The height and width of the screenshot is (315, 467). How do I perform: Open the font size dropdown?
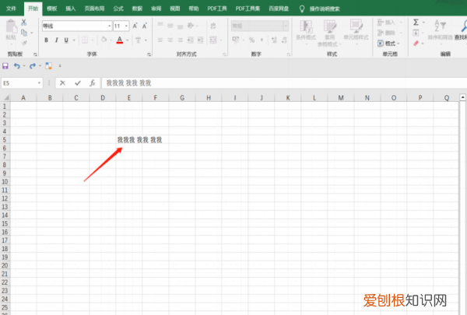[x=126, y=26]
